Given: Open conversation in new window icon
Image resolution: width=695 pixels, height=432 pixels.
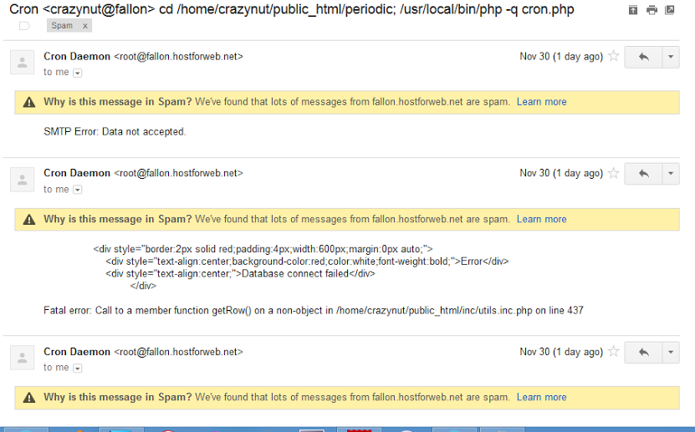Looking at the screenshot, I should click(x=670, y=10).
